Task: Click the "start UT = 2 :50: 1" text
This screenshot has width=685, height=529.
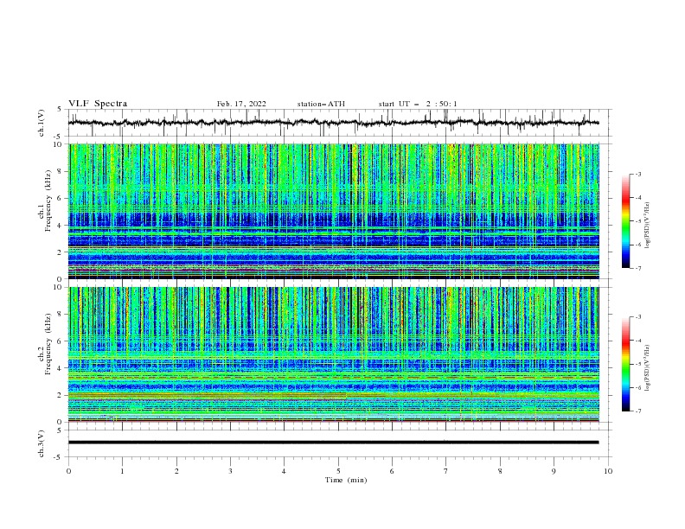Action: pos(418,104)
